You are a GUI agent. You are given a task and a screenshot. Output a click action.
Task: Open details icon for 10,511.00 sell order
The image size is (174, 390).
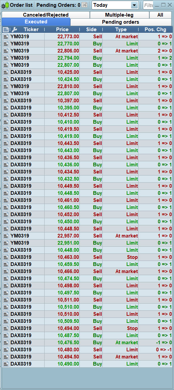coord(6,300)
